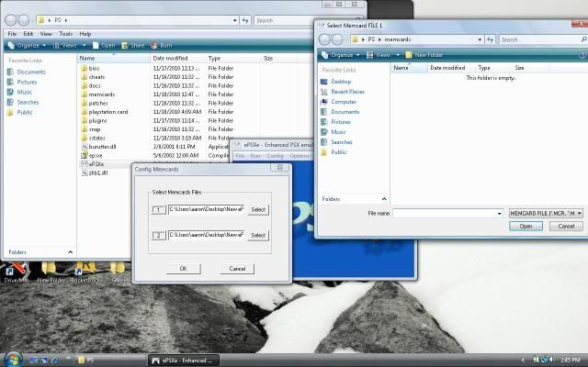Open the memcards folder in file list

[x=101, y=95]
